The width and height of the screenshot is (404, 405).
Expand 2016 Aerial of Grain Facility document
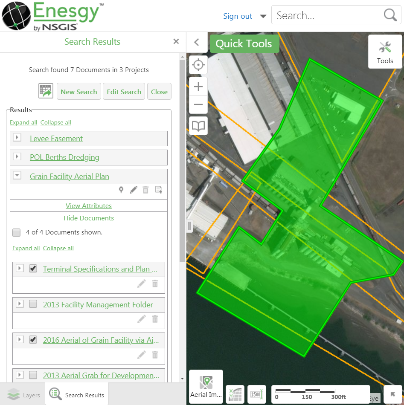[x=20, y=339]
